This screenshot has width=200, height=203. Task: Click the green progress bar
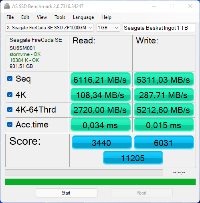(100, 182)
